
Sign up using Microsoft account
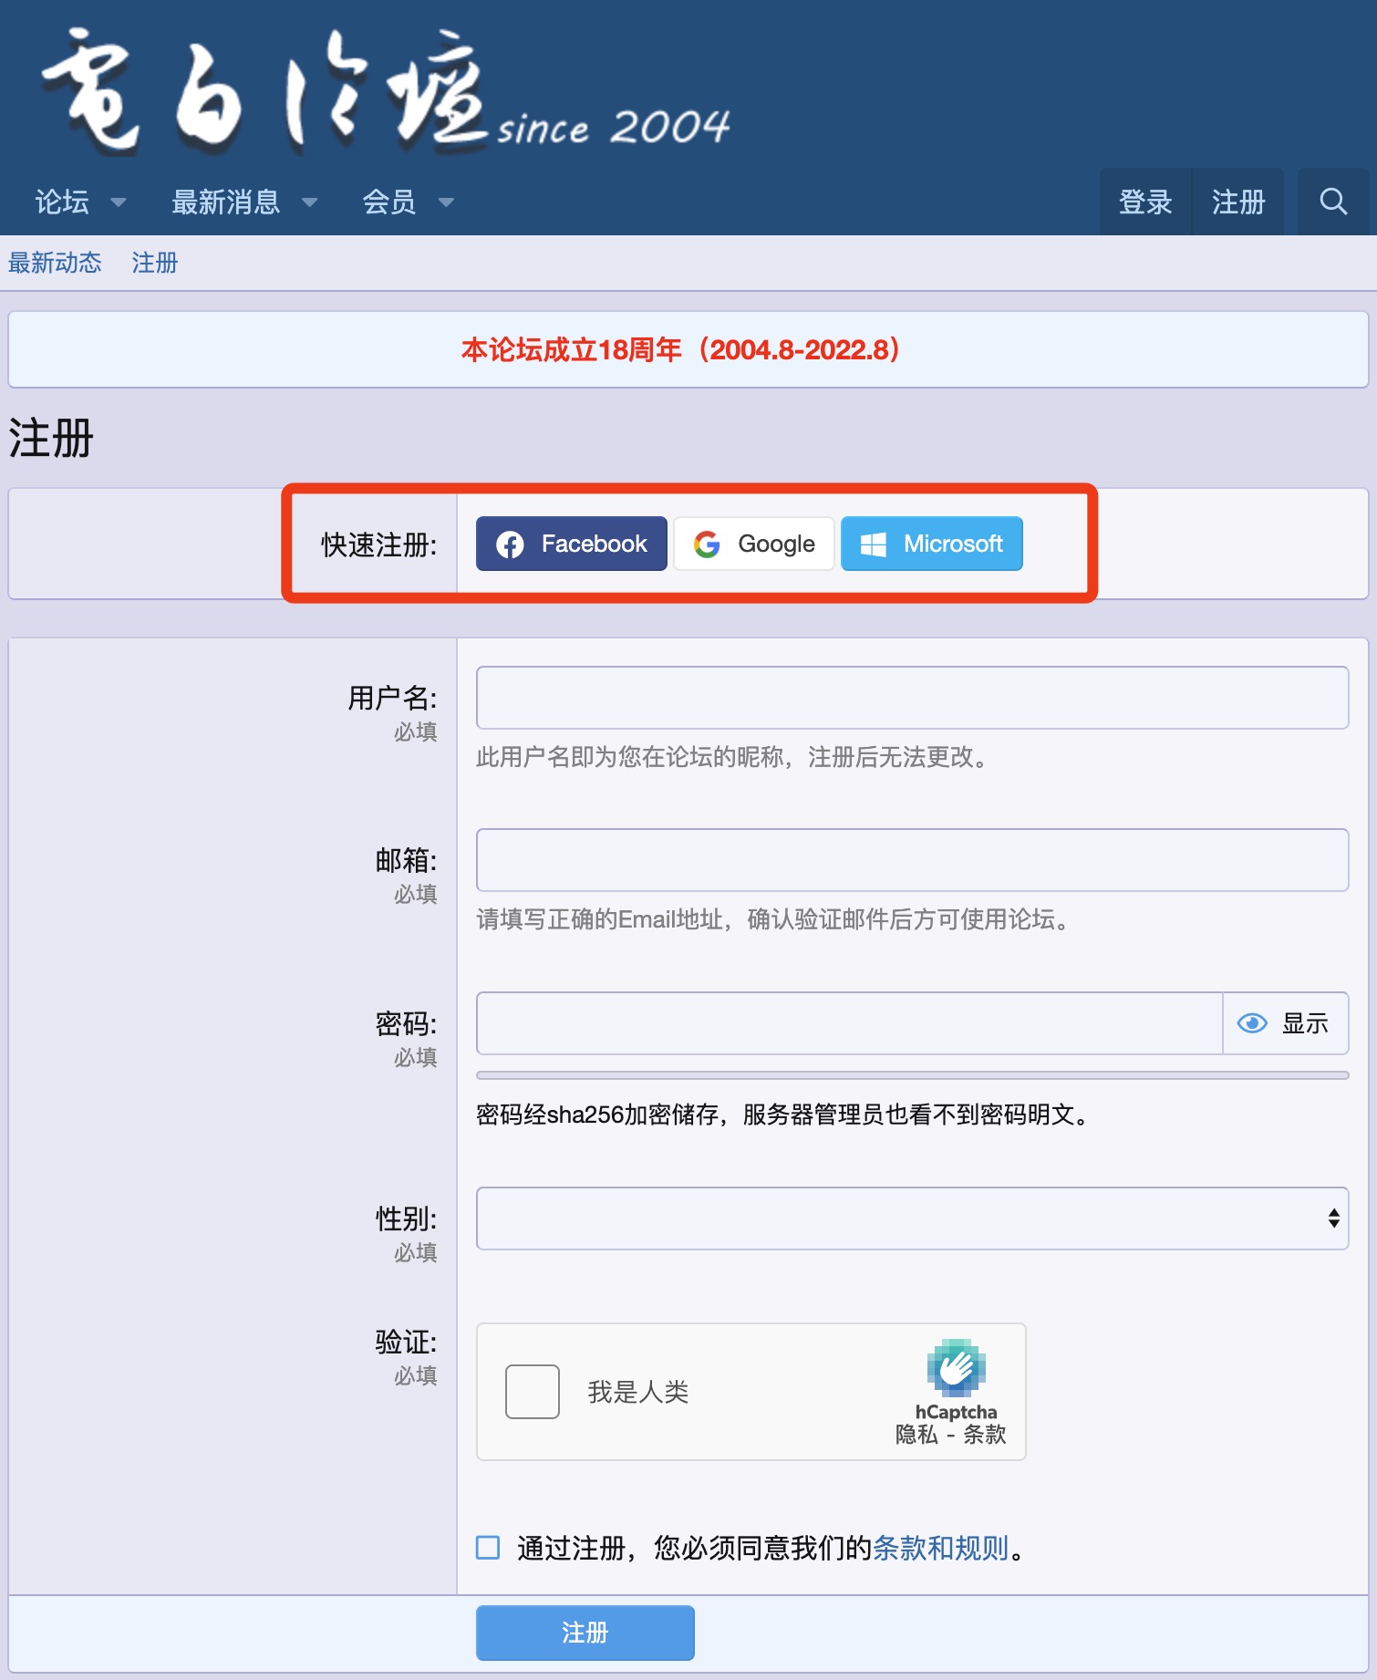pyautogui.click(x=931, y=544)
